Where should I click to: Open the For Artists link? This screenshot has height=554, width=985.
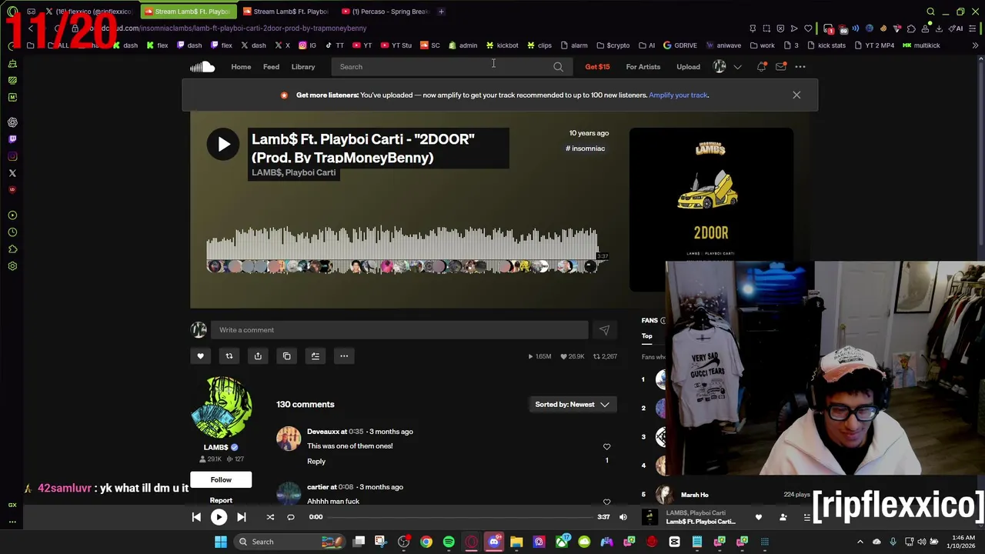(643, 67)
